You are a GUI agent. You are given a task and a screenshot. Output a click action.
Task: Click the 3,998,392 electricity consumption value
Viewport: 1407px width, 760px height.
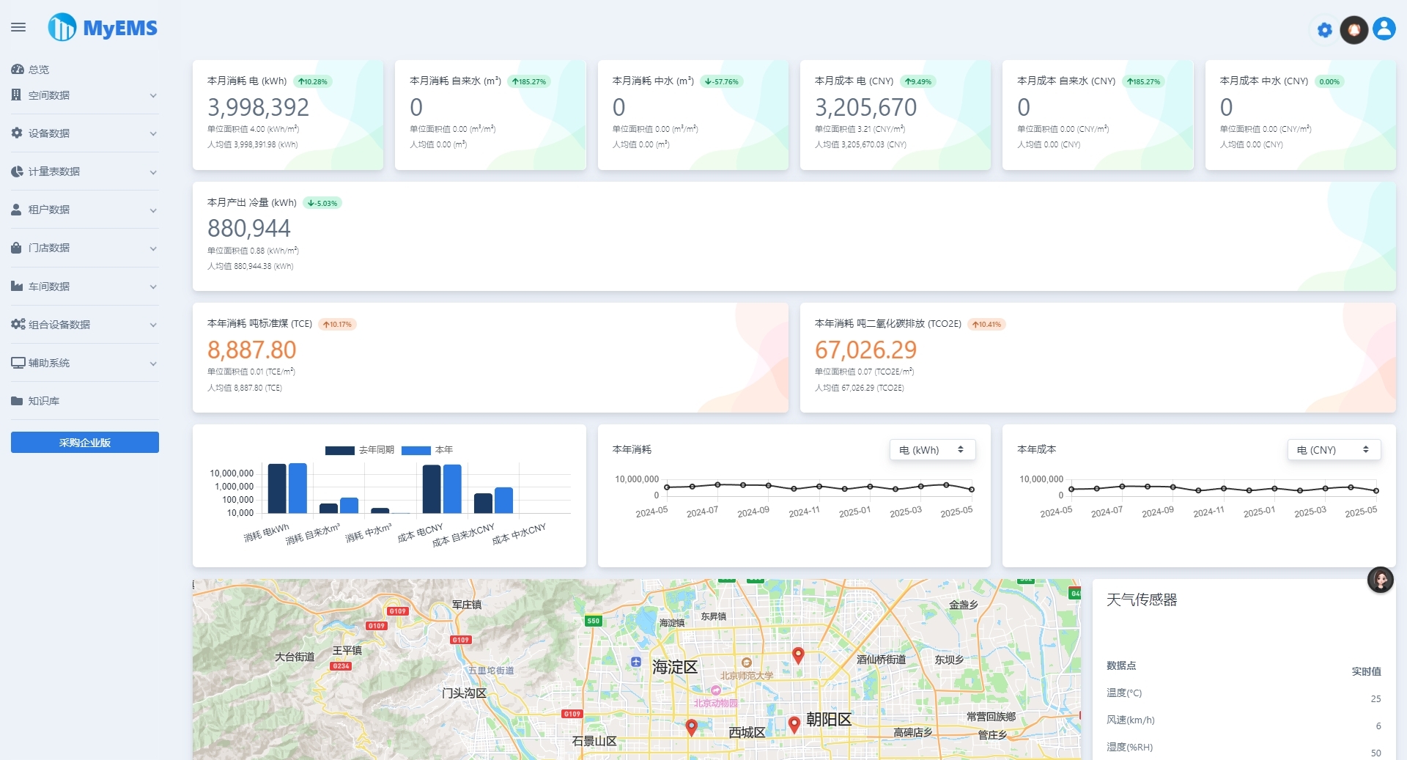point(258,108)
